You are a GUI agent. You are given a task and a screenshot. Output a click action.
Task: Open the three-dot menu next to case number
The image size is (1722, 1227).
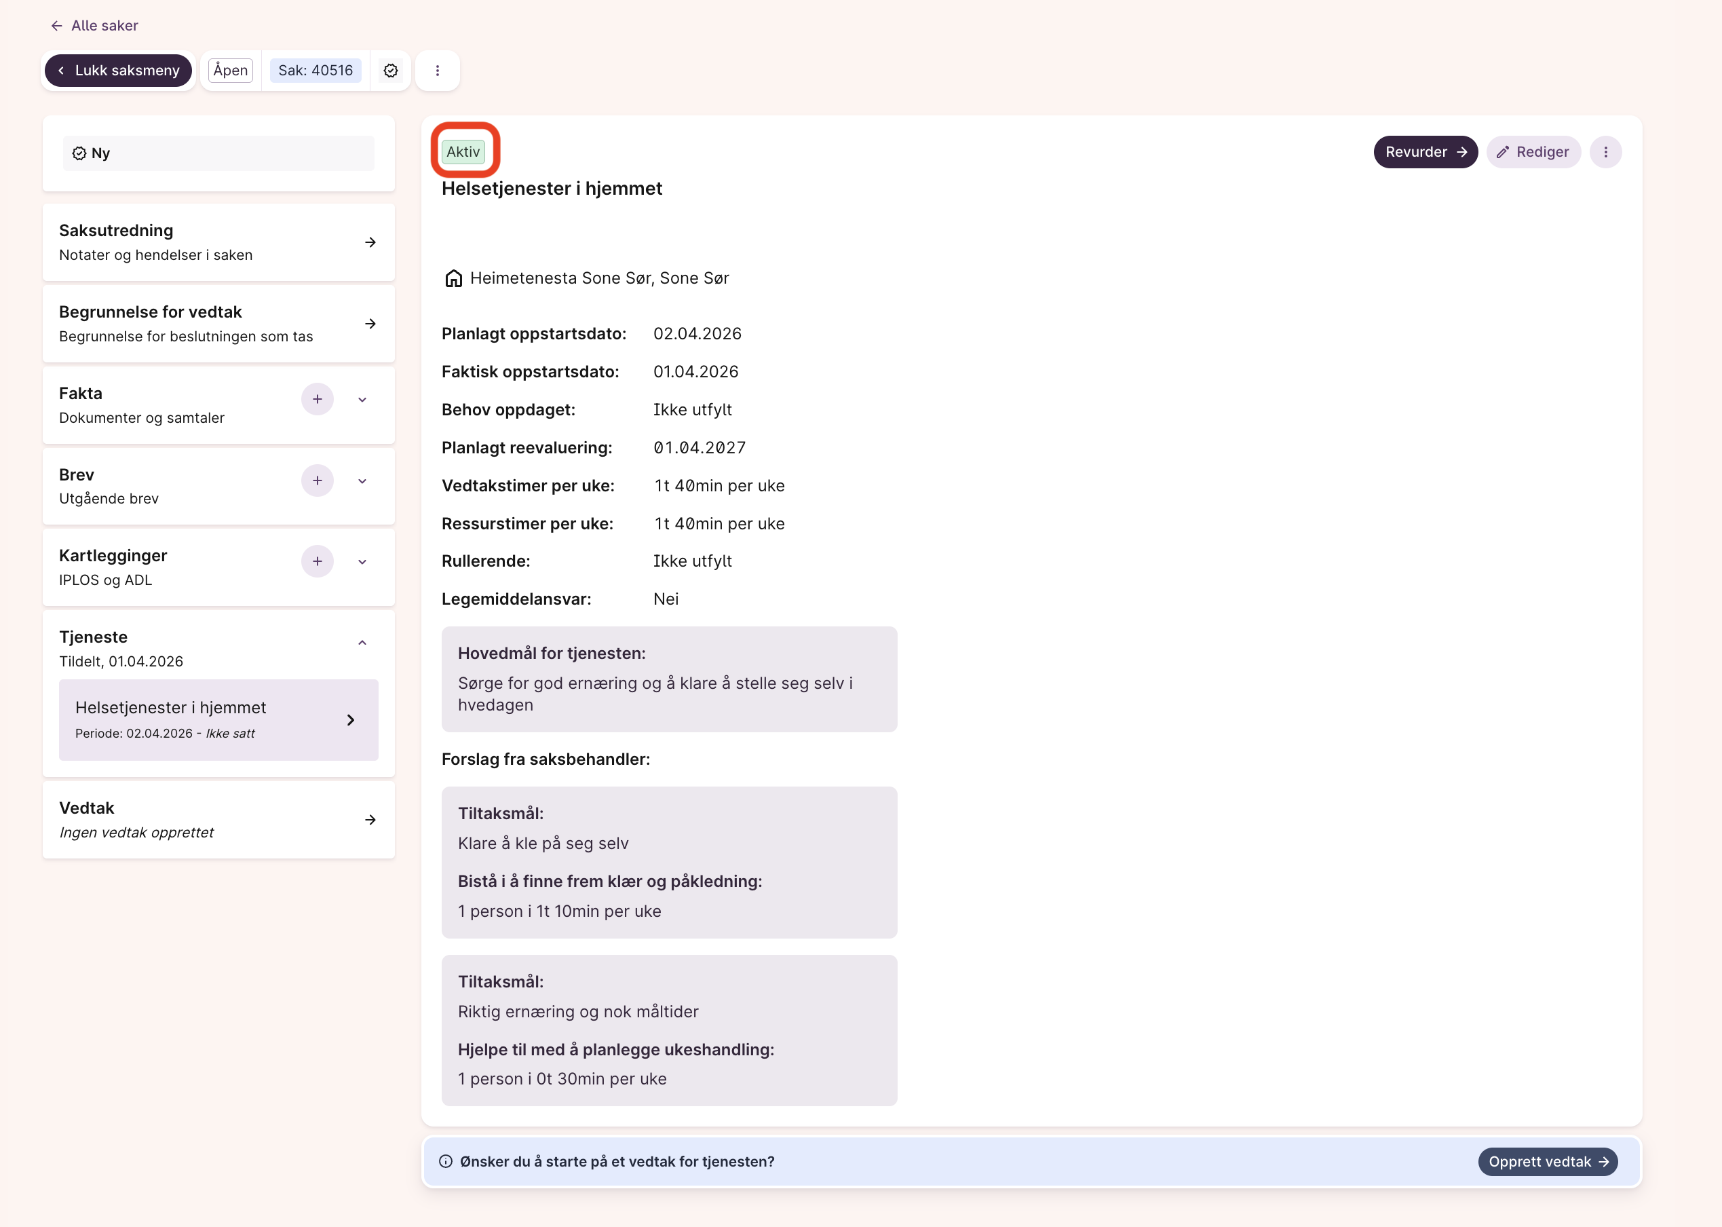click(x=438, y=71)
